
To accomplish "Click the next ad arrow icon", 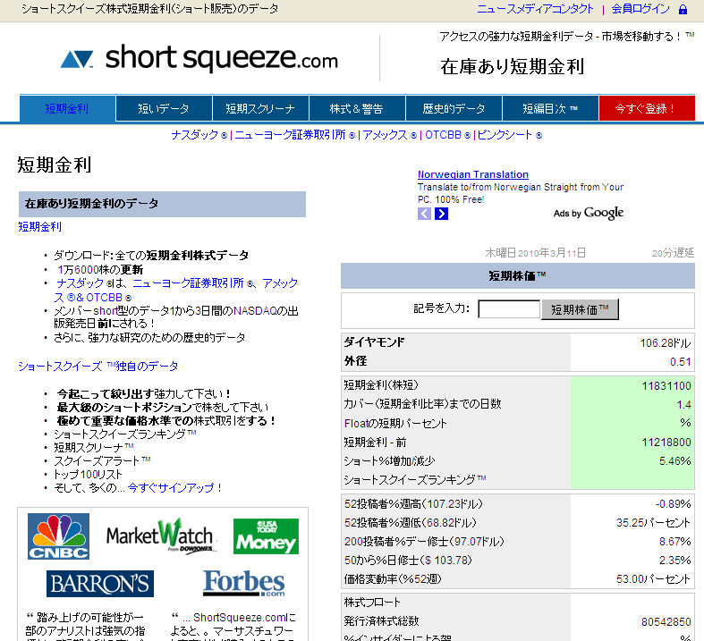I will pyautogui.click(x=441, y=214).
